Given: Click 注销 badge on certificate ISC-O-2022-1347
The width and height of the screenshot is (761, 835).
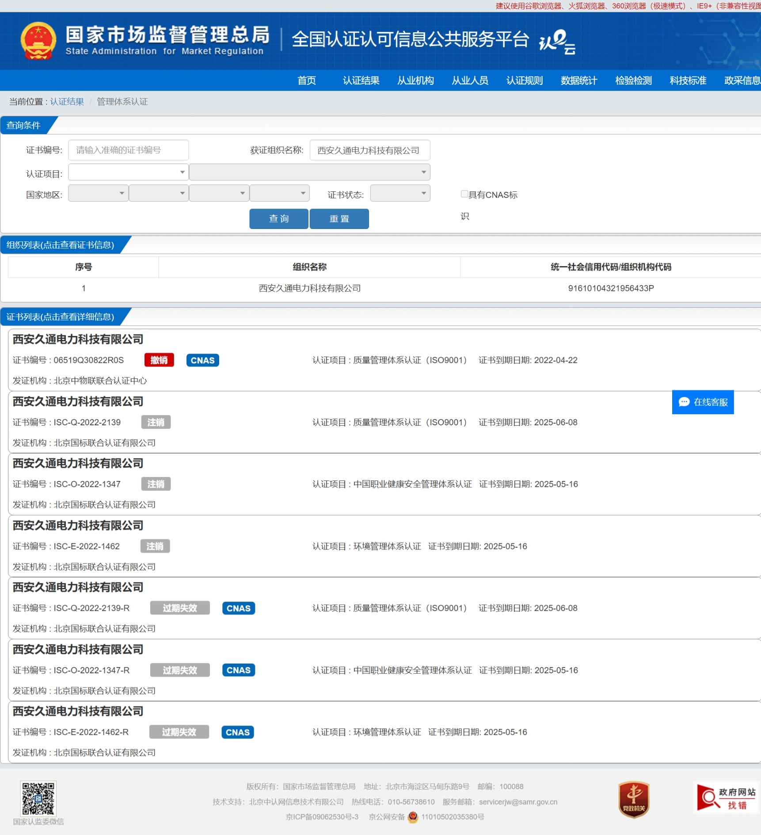Looking at the screenshot, I should pyautogui.click(x=156, y=484).
